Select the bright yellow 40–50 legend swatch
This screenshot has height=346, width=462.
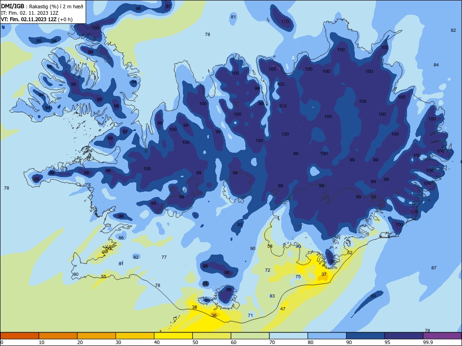[x=173, y=336]
